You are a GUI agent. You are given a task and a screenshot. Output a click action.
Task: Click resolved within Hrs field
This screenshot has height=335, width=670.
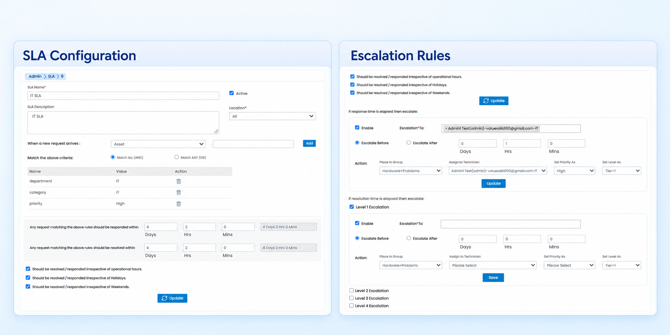tap(199, 248)
